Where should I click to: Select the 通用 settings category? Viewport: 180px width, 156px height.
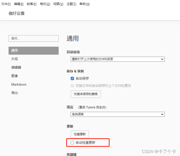34,50
